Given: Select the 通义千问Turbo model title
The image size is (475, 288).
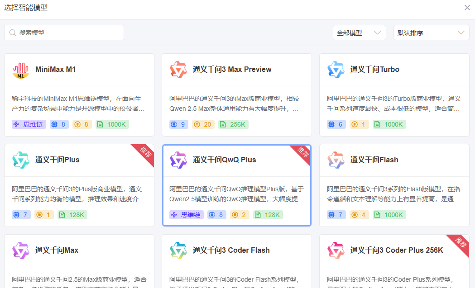Looking at the screenshot, I should 375,69.
